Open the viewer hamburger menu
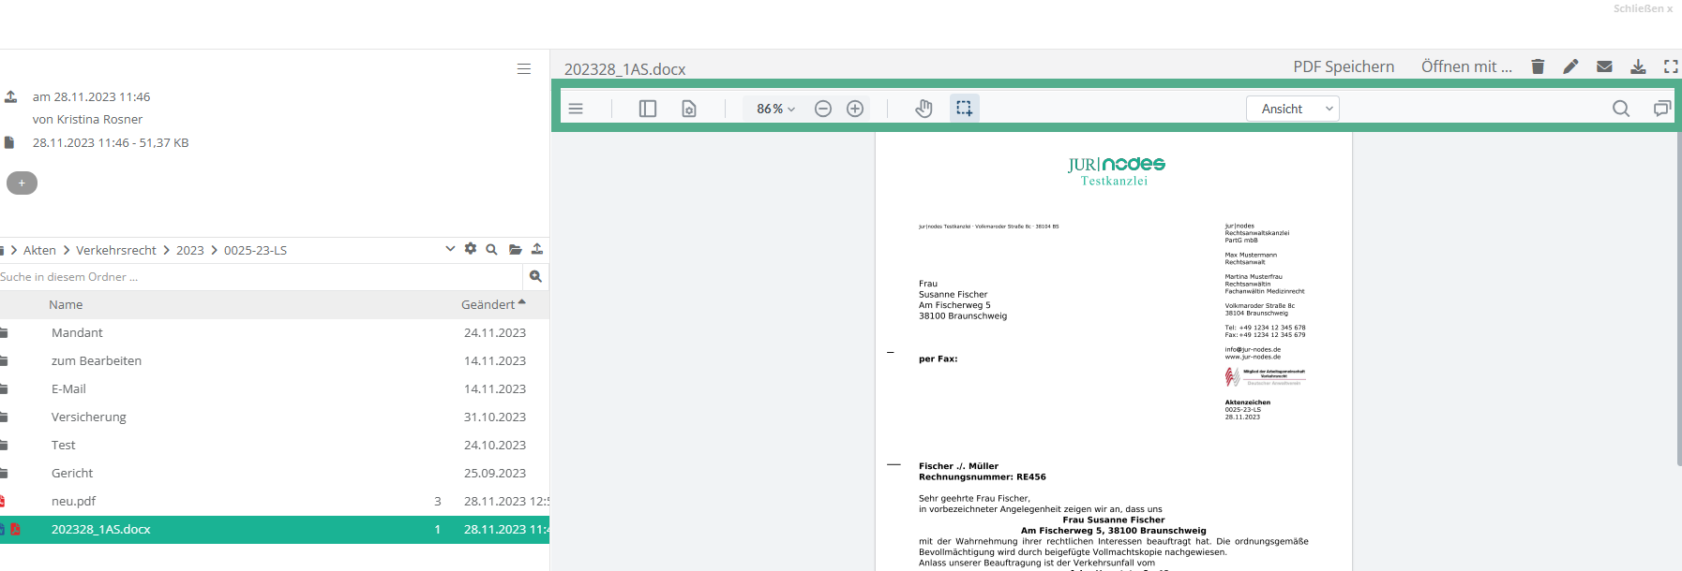This screenshot has width=1682, height=571. point(576,109)
